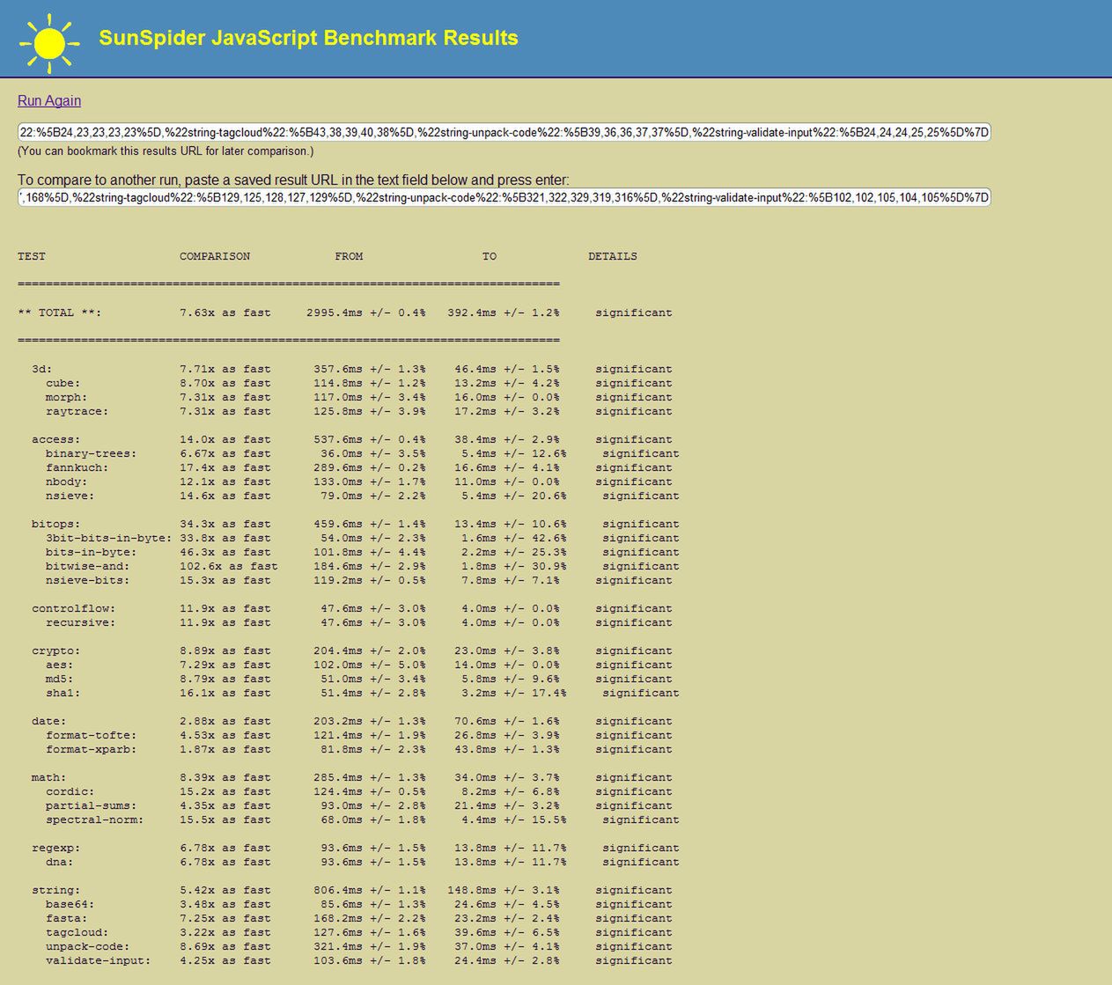This screenshot has height=985, width=1112.
Task: Click the '102.6x as fast' bitwise-and comparison
Action: click(229, 567)
